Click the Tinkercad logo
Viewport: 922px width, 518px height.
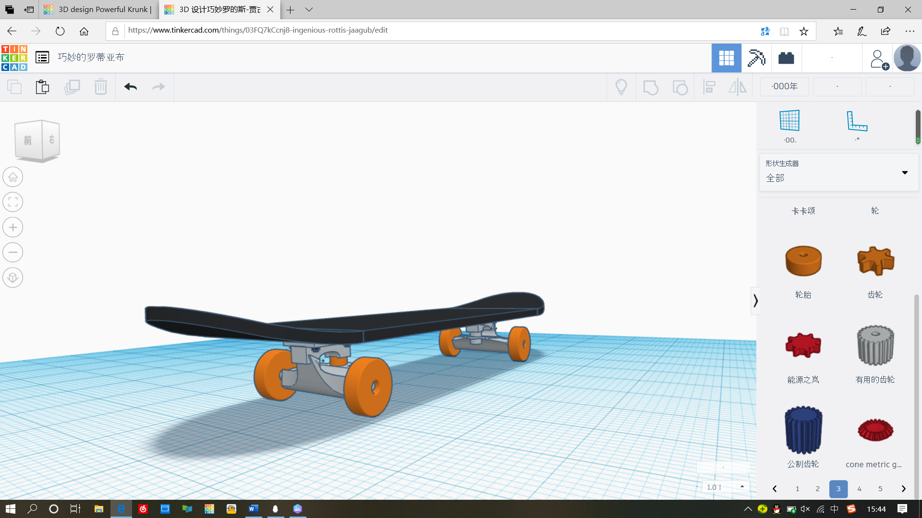(x=14, y=58)
